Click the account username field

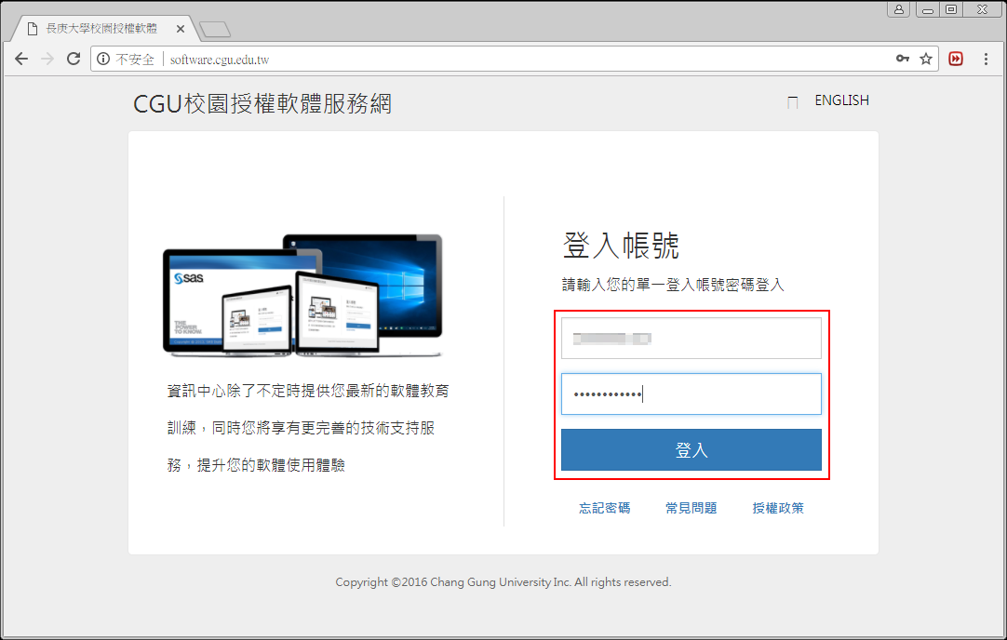coord(691,339)
